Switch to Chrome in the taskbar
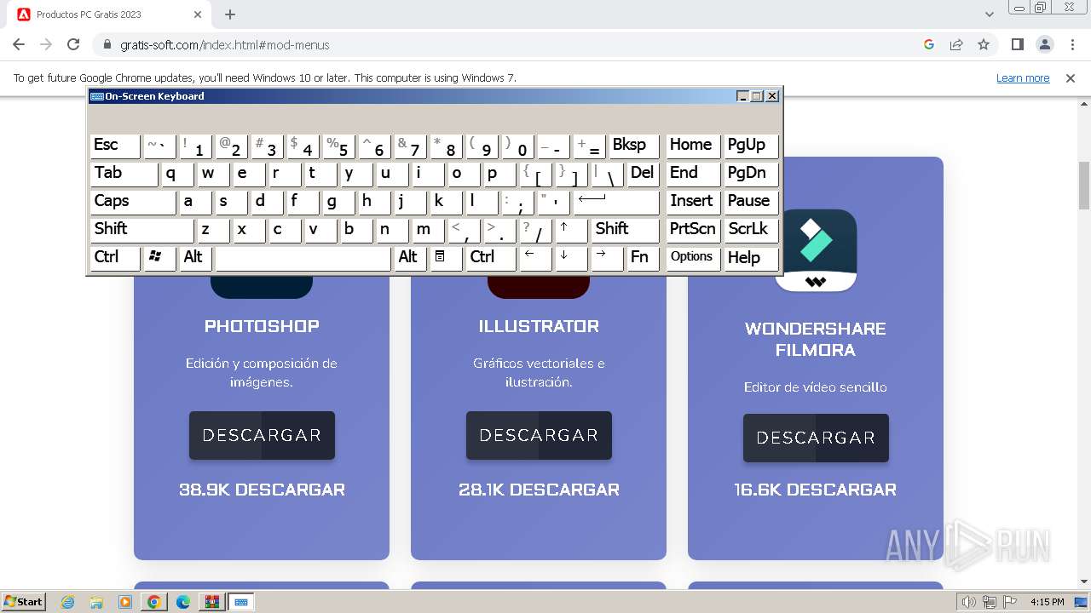This screenshot has height=613, width=1091. click(x=154, y=602)
